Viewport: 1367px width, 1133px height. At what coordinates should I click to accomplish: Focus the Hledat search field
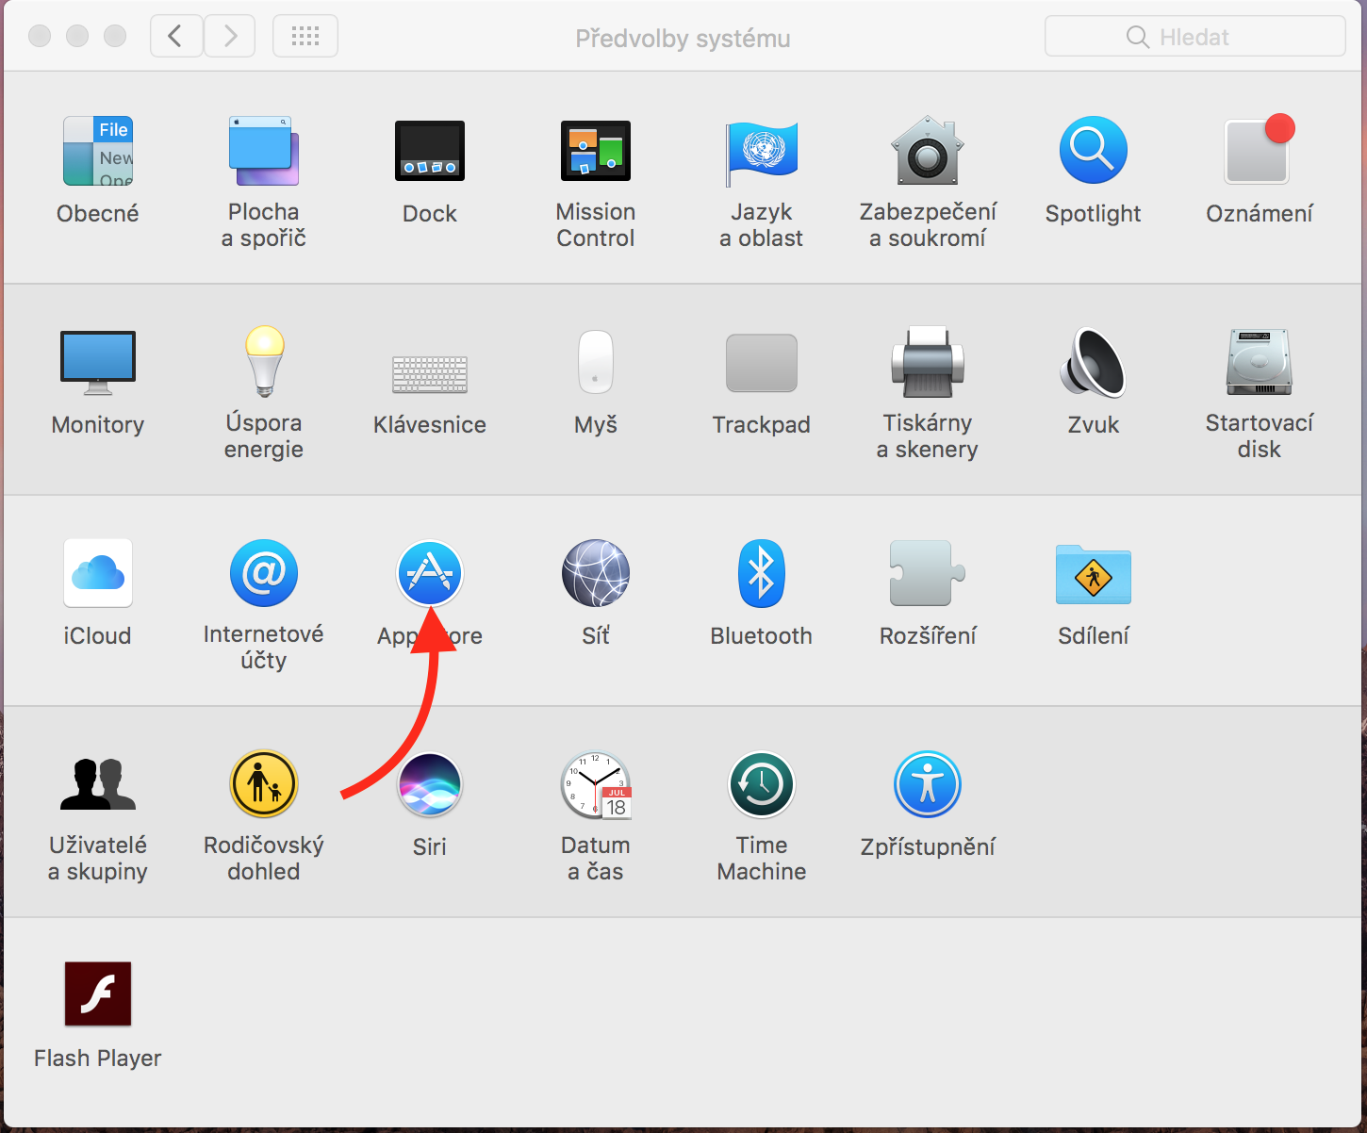coord(1195,37)
